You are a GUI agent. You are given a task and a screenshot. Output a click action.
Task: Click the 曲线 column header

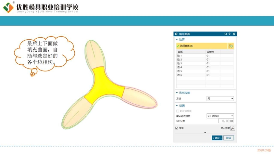[191, 52]
